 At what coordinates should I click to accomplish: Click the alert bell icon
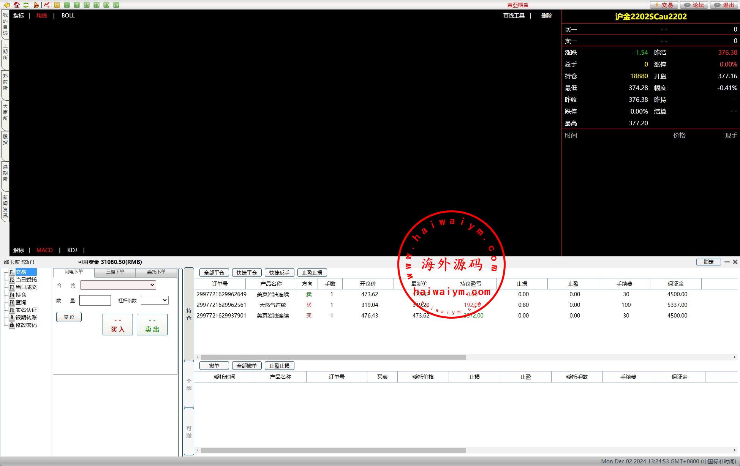(x=36, y=5)
